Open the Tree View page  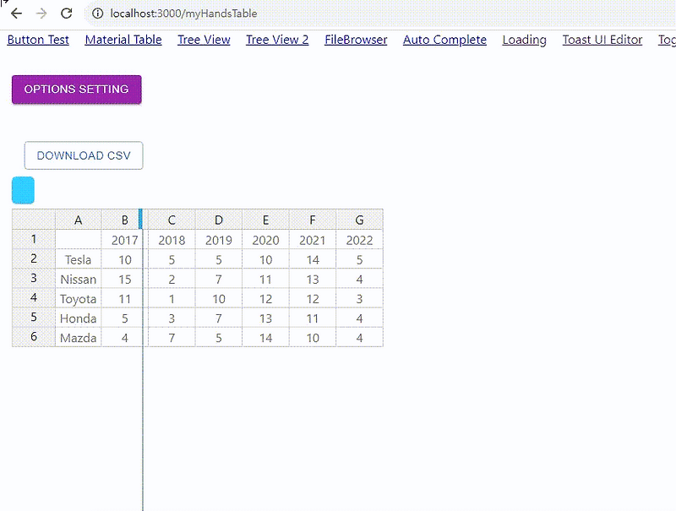point(204,40)
